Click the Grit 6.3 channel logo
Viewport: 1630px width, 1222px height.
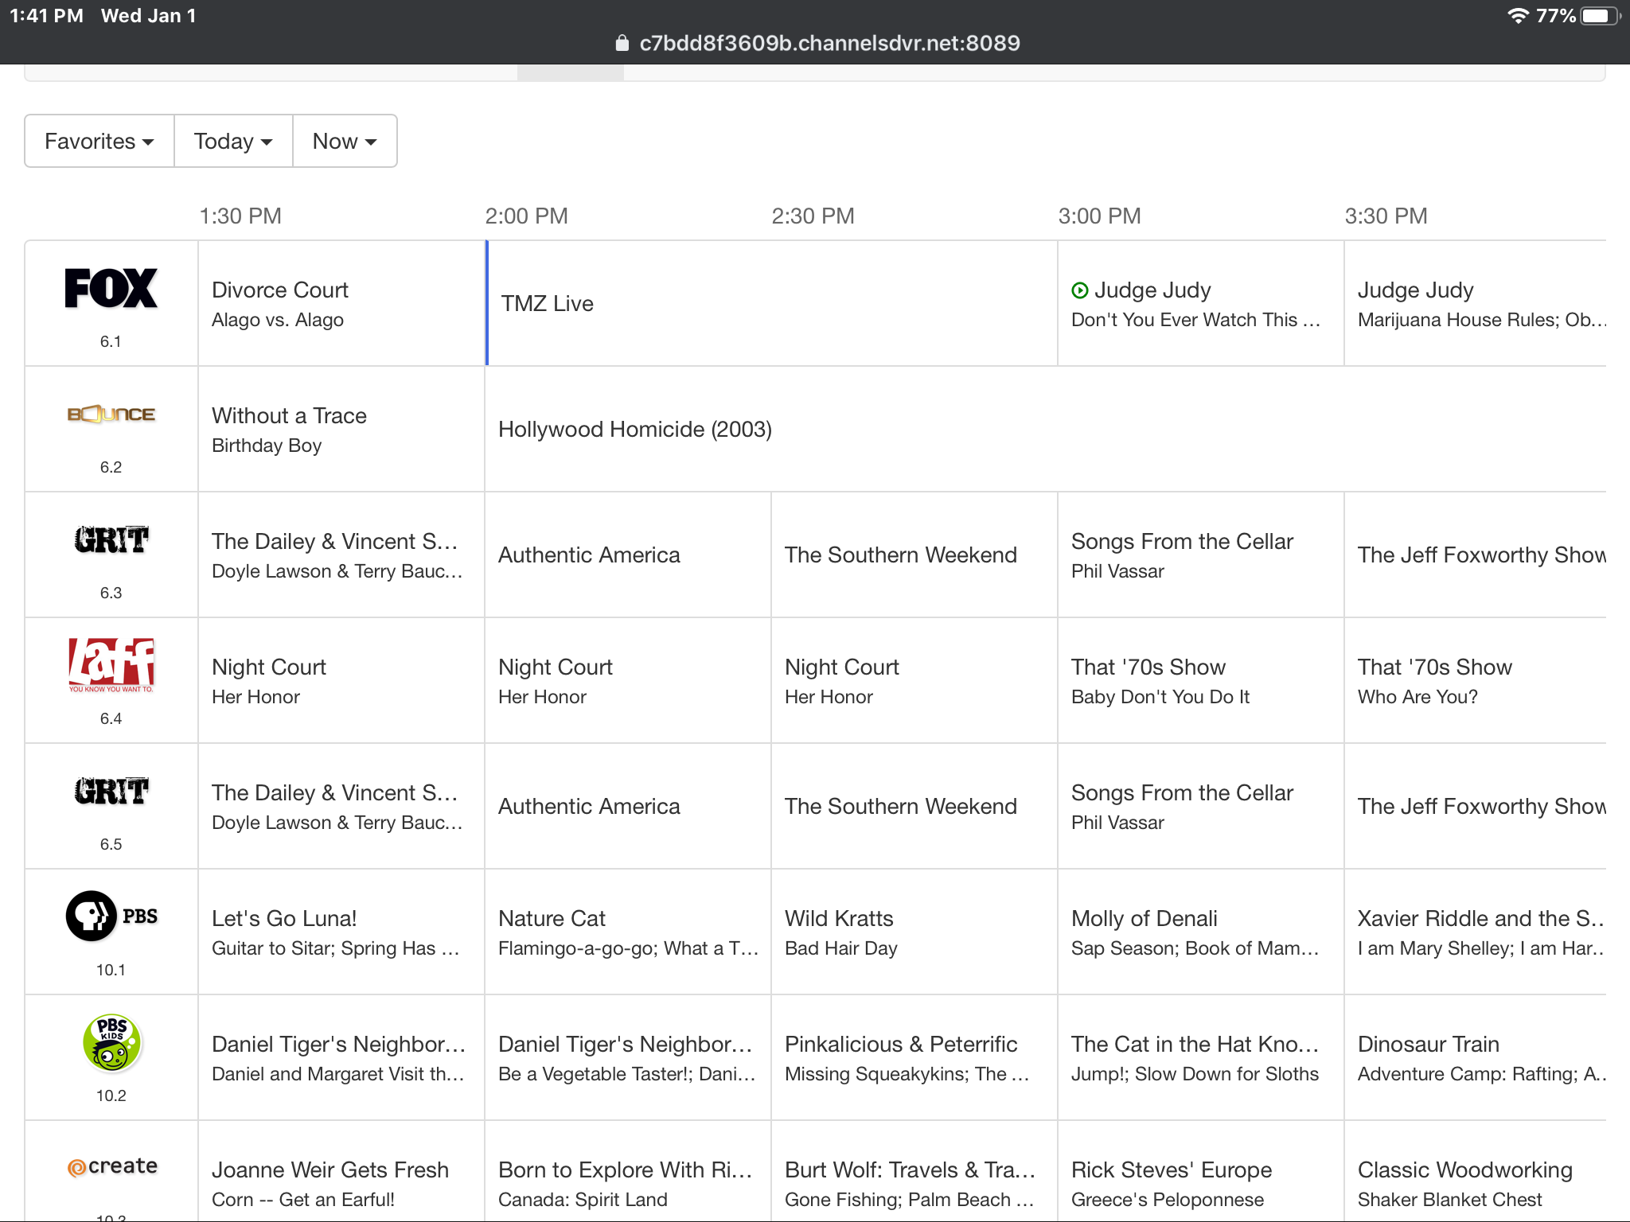[111, 539]
